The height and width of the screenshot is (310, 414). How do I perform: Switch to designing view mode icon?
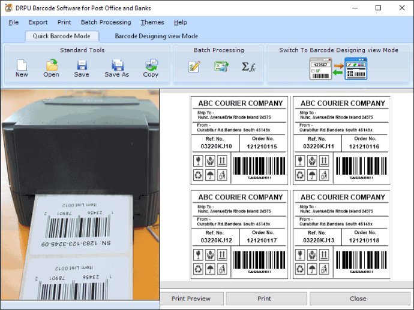pos(356,69)
